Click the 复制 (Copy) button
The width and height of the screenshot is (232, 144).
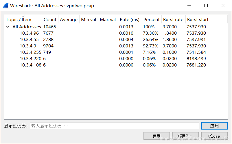156,136
